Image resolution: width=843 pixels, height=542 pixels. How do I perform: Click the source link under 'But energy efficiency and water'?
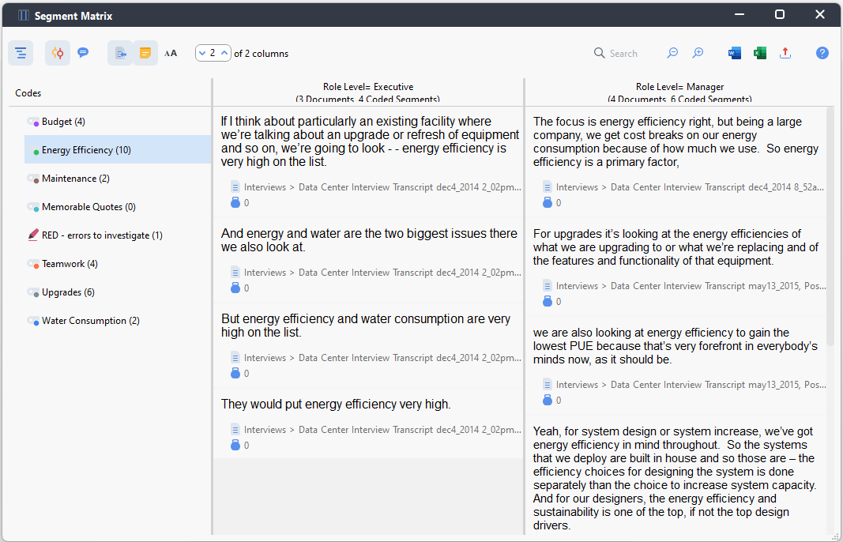pos(382,358)
